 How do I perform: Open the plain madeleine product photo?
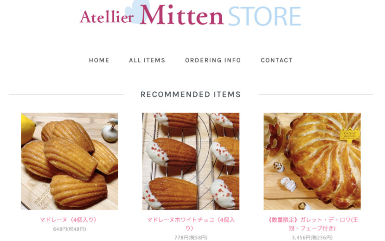[70, 161]
